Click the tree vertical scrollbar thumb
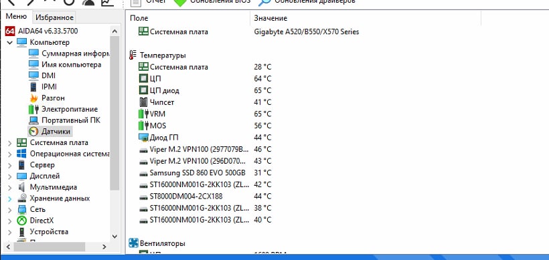This screenshot has height=260, width=549. point(115,113)
